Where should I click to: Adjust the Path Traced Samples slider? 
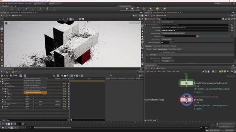(x=202, y=43)
